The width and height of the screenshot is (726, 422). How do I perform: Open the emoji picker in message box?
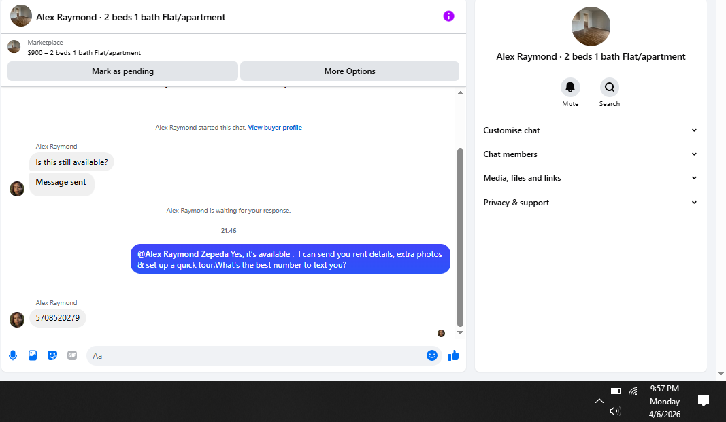[431, 355]
